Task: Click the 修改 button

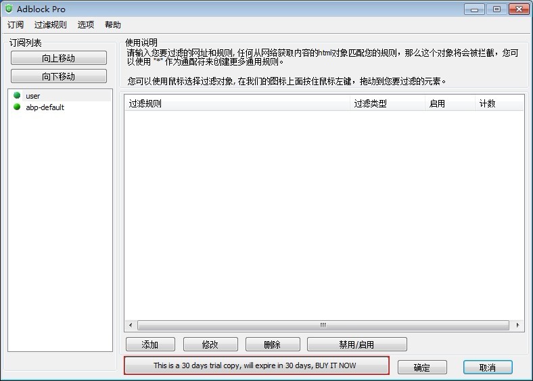Action: tap(210, 345)
